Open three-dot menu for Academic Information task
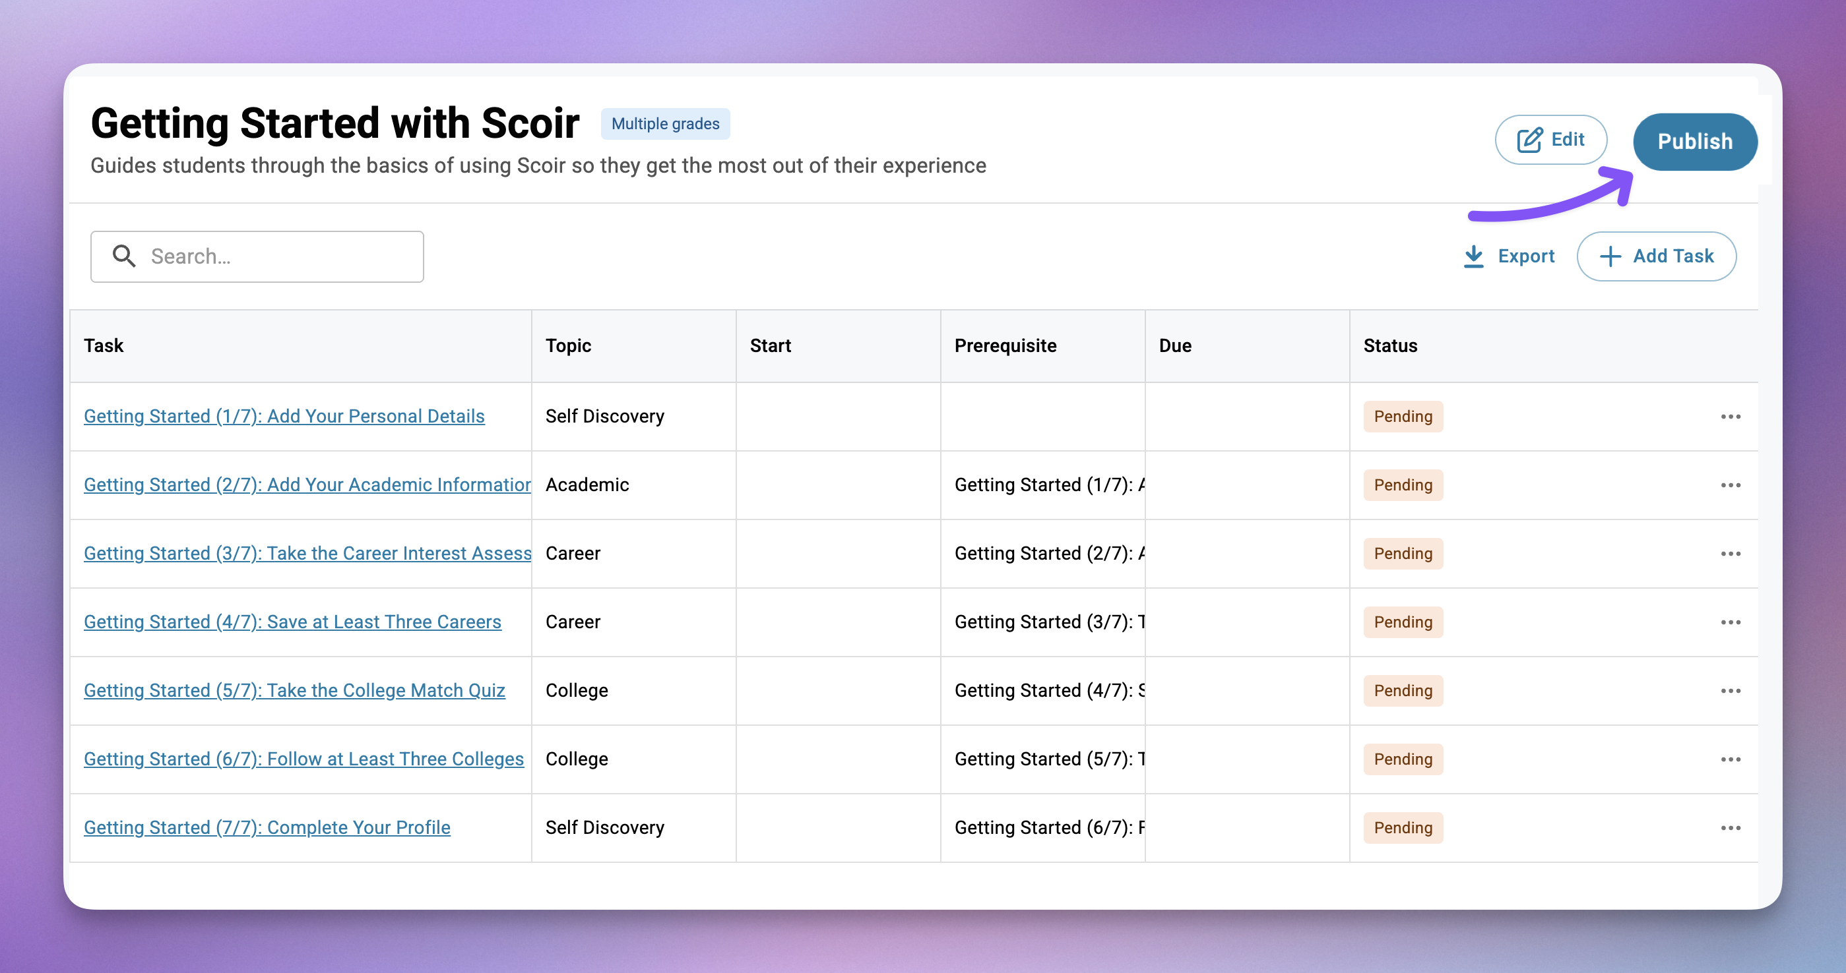Image resolution: width=1846 pixels, height=973 pixels. point(1730,485)
